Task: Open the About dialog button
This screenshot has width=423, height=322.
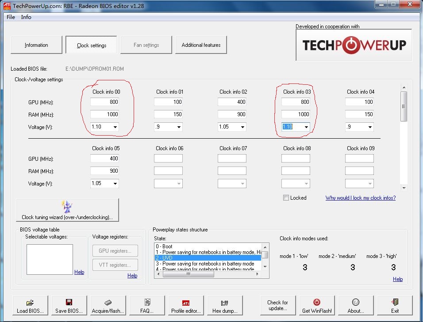Action: click(x=356, y=305)
